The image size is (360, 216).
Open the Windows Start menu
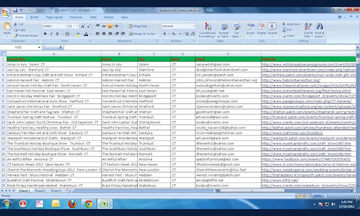click(x=6, y=204)
